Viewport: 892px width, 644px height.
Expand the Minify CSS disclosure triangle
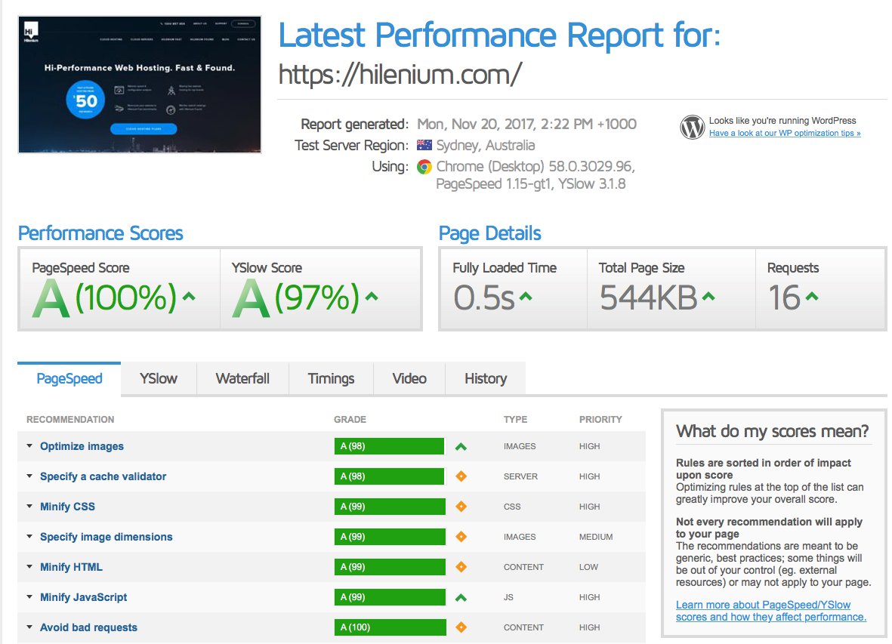click(29, 507)
